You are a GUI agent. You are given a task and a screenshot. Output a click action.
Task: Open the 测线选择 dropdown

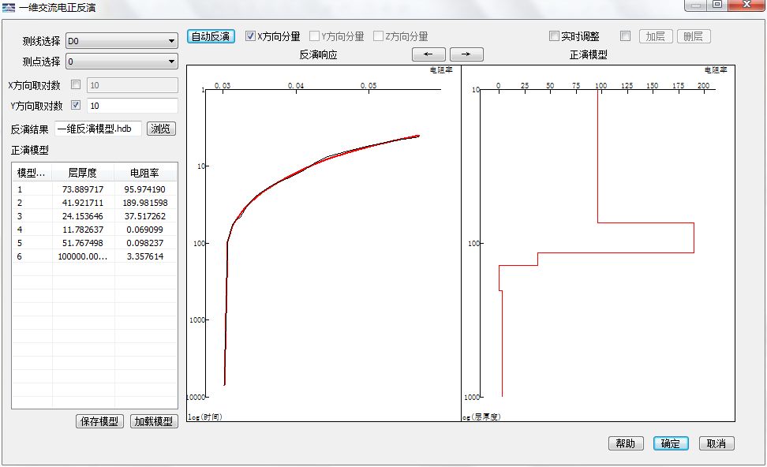click(x=122, y=41)
